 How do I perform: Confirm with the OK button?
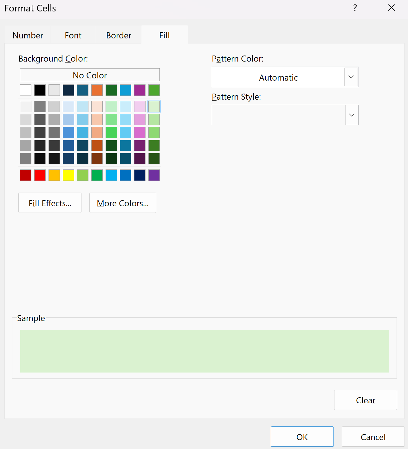click(302, 437)
